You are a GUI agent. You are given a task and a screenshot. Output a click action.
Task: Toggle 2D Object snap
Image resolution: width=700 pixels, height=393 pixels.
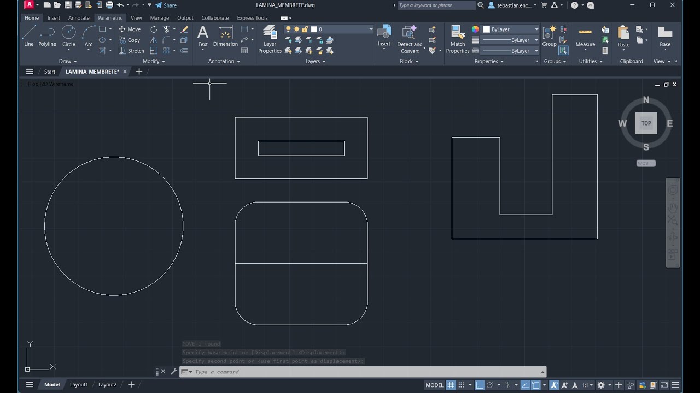pos(536,385)
